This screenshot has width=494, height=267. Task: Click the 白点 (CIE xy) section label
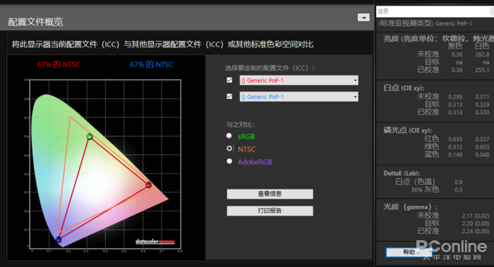click(404, 88)
